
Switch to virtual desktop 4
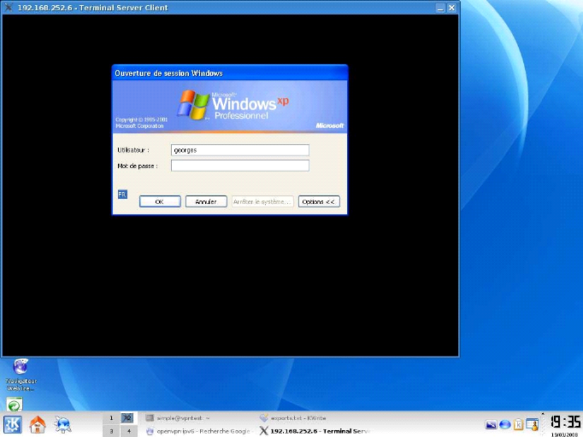tap(127, 431)
